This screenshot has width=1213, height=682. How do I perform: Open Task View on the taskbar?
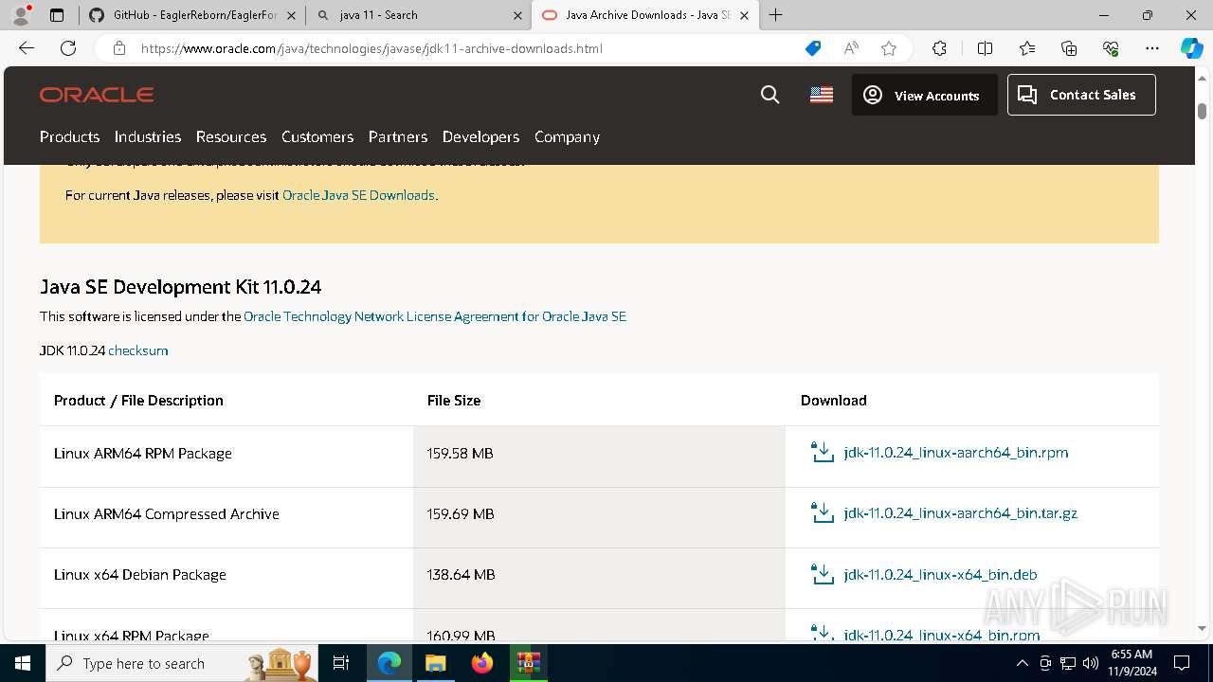coord(342,663)
